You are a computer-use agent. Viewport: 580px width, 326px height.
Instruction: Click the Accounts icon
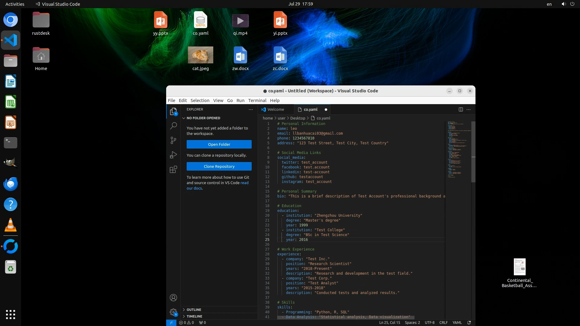point(173,298)
